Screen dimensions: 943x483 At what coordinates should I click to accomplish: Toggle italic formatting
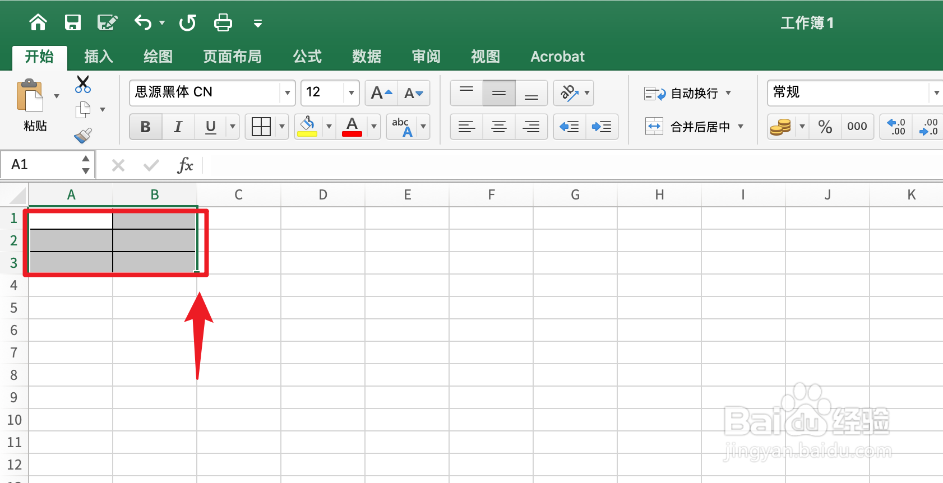tap(178, 127)
